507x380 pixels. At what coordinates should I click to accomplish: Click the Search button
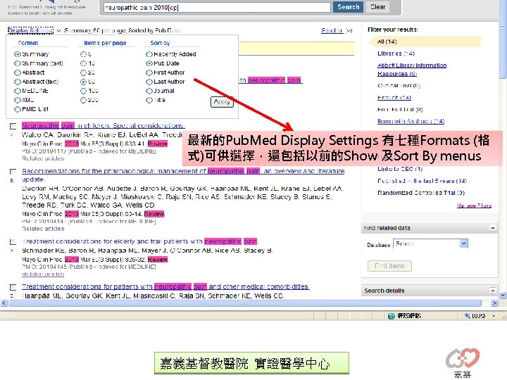point(348,7)
